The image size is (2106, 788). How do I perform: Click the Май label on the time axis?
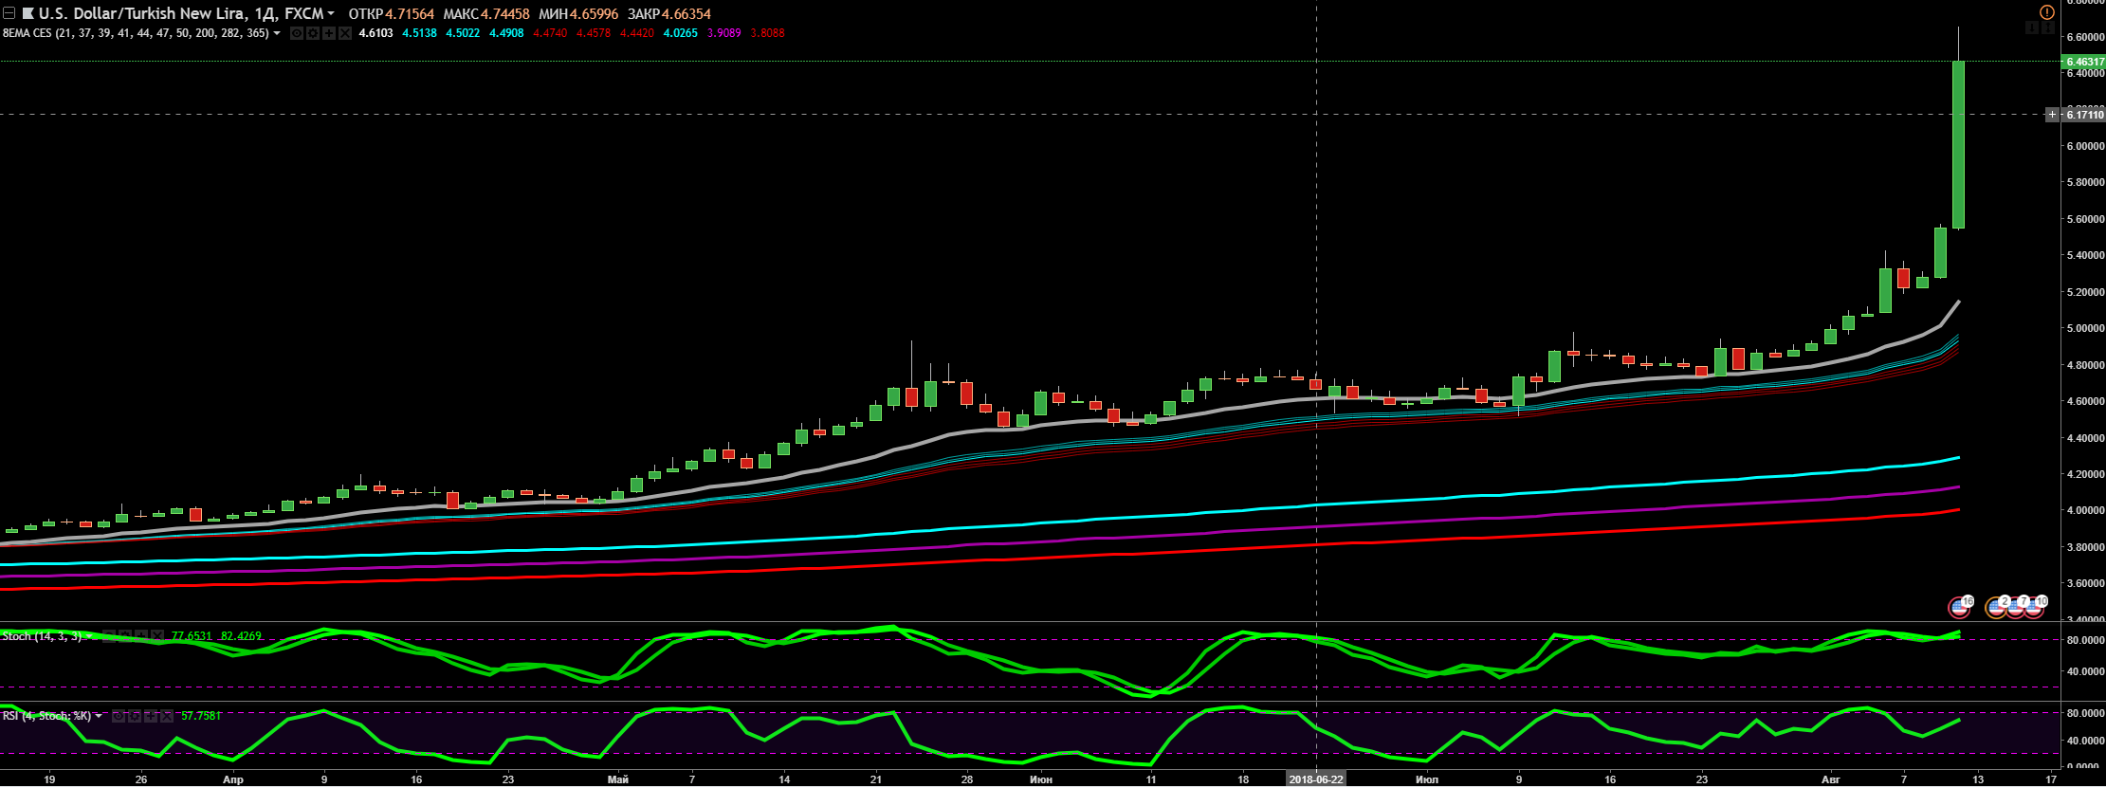tap(618, 779)
